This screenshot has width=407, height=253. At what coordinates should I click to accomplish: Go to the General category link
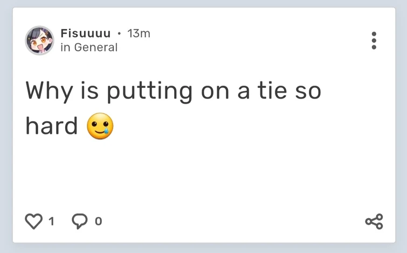[95, 47]
